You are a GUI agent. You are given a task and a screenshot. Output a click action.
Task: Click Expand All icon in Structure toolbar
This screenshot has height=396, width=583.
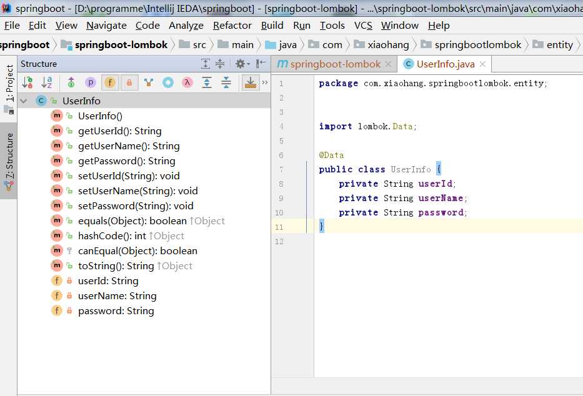tap(207, 82)
